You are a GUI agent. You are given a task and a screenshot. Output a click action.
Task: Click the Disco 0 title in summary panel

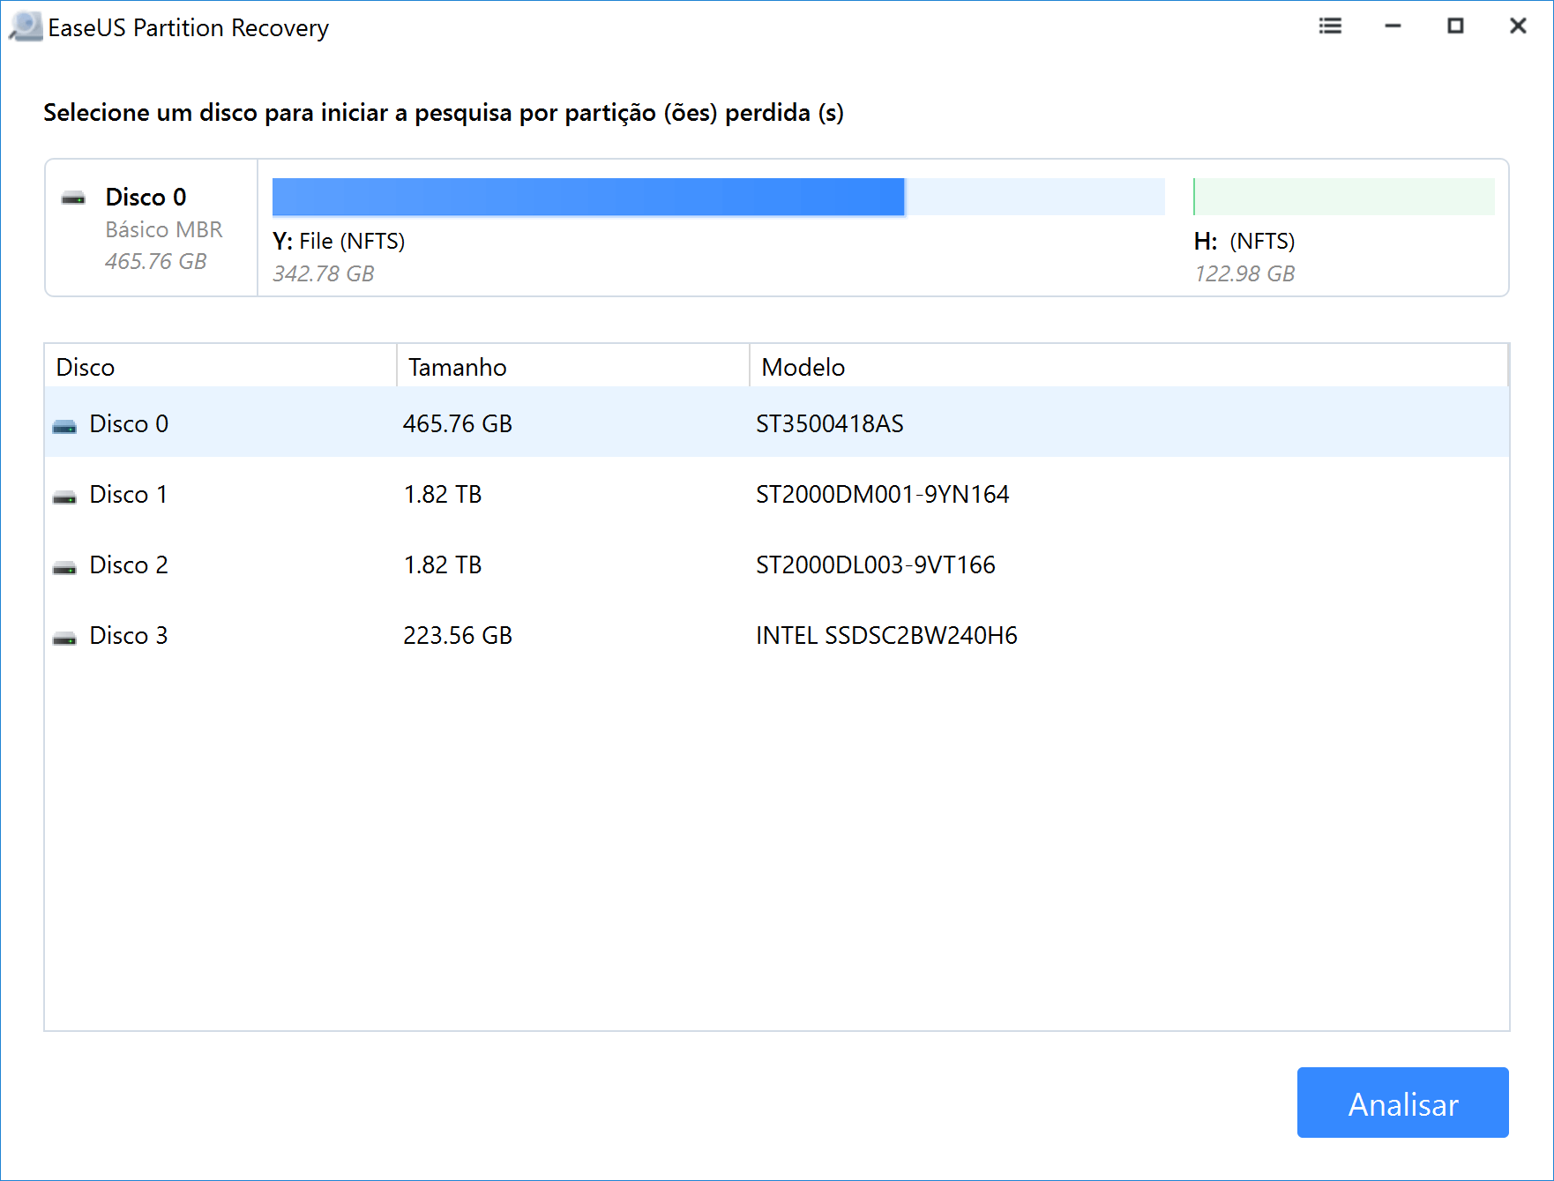(146, 197)
